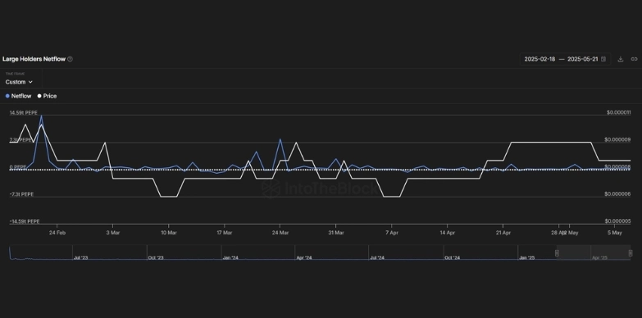Click 'Jan '24' in the range navigator
The height and width of the screenshot is (318, 642).
230,258
